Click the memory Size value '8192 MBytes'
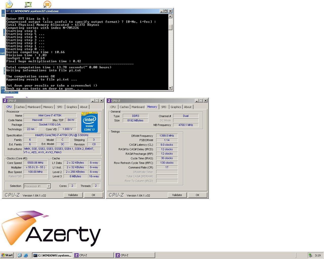 click(135, 120)
